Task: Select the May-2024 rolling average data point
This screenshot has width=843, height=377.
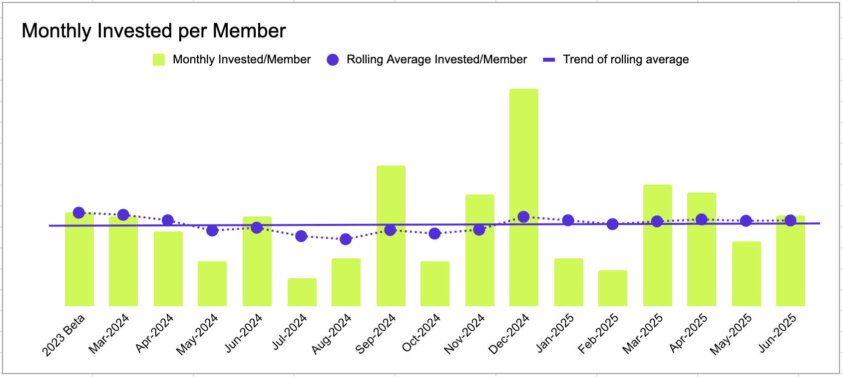Action: [x=212, y=230]
